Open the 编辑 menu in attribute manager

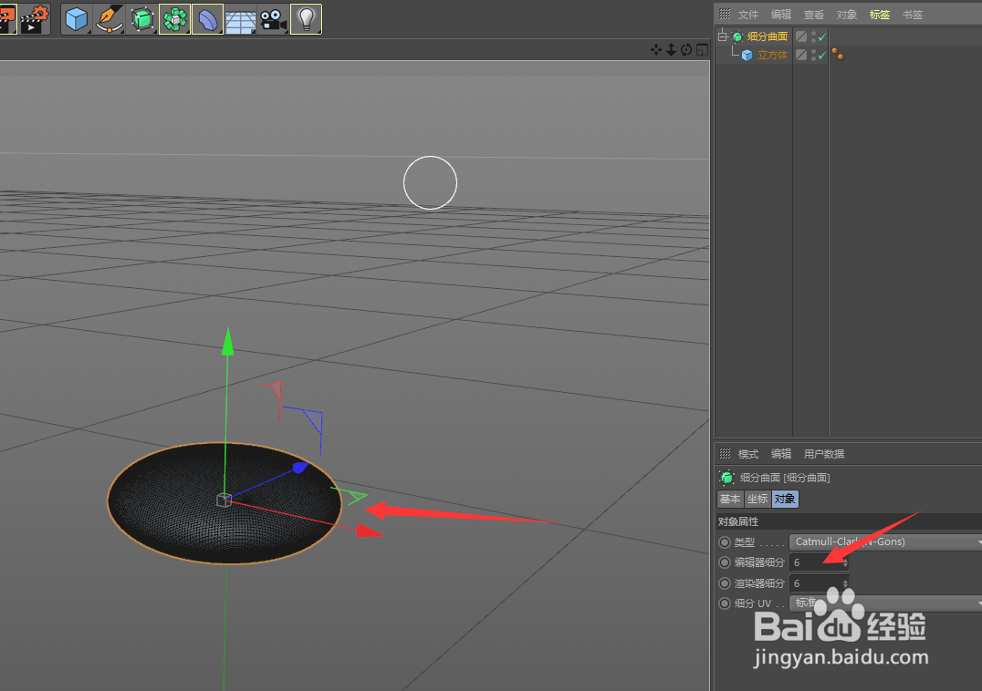(781, 454)
